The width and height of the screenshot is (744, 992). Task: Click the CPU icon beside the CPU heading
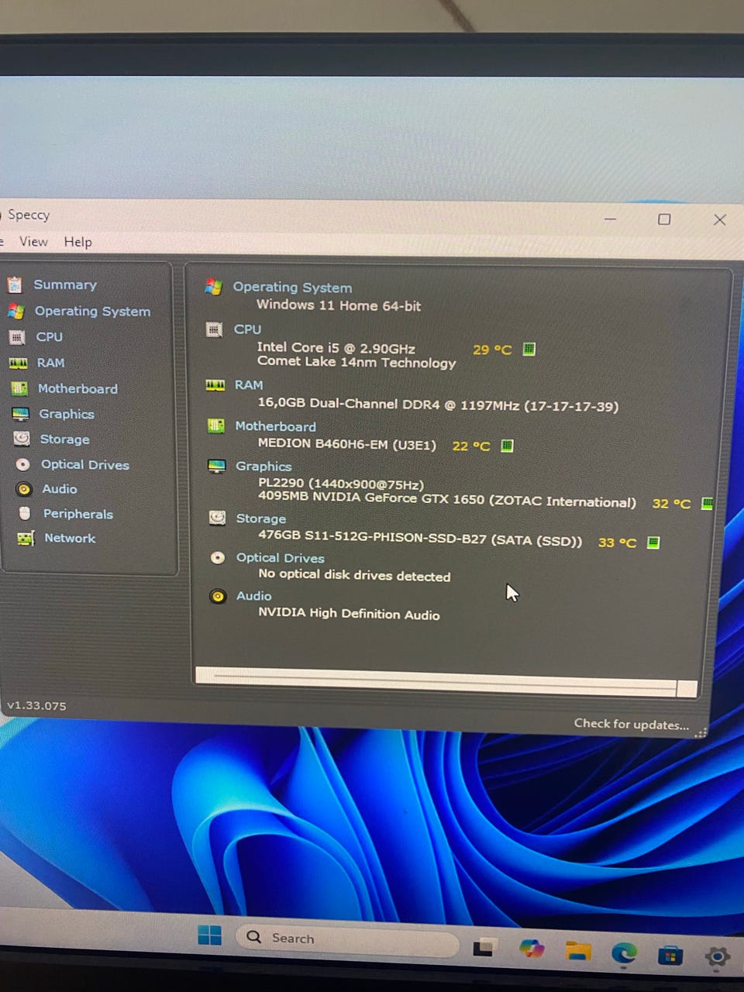tap(214, 329)
